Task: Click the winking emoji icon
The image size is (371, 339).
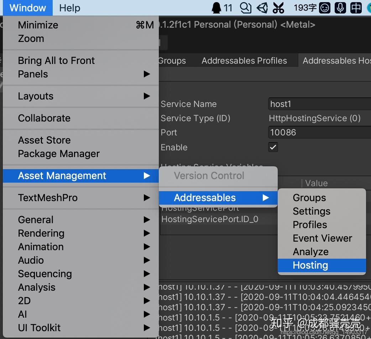Action: [x=324, y=7]
